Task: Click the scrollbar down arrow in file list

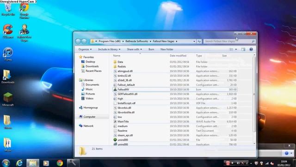Action: click(x=254, y=143)
